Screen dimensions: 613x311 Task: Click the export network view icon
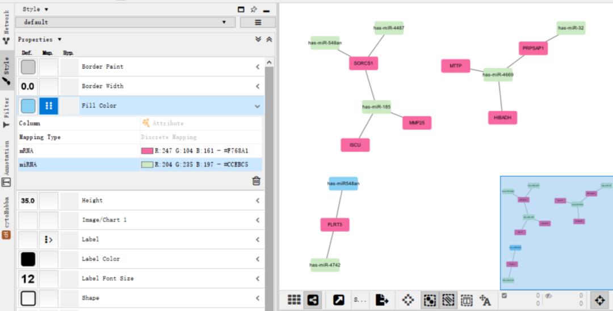click(x=381, y=300)
